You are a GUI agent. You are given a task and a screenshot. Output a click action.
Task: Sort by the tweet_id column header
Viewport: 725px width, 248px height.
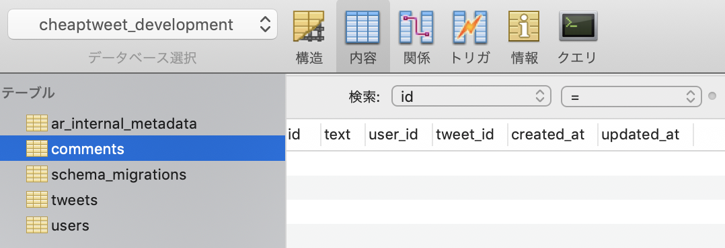tap(469, 135)
